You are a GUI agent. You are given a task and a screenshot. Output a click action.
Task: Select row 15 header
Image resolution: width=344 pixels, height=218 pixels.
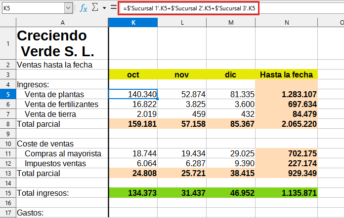click(x=8, y=193)
